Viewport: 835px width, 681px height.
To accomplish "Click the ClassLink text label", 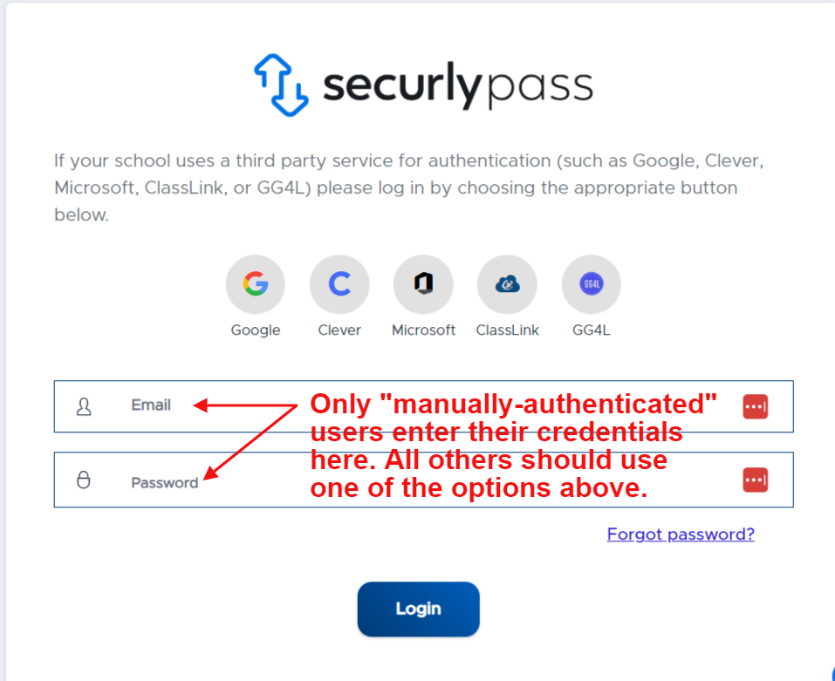I will pyautogui.click(x=508, y=330).
